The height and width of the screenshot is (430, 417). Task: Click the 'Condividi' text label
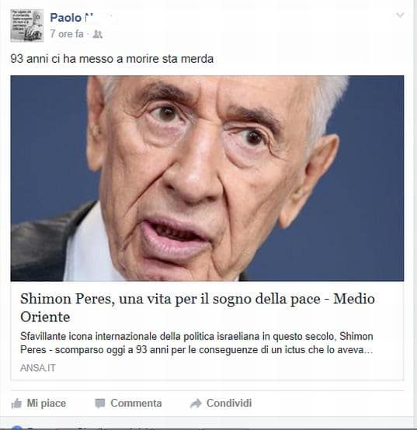tap(229, 404)
